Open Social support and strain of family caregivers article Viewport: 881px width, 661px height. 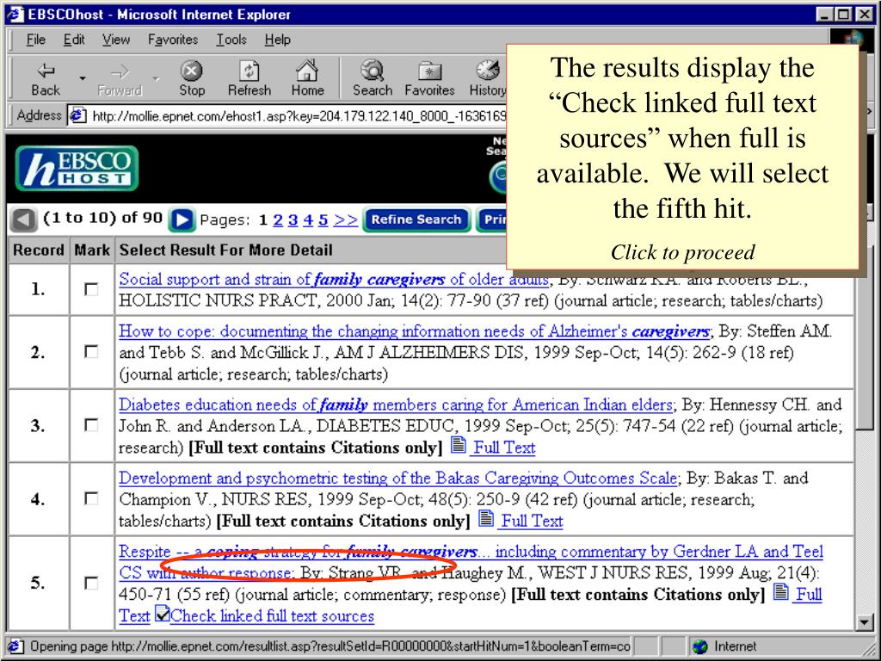tap(333, 280)
